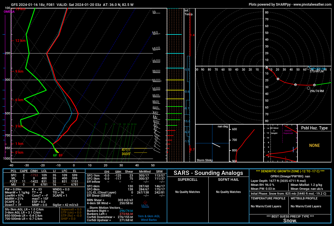
Task: Click the Bunkers Right = 296/74 kt line
Action: click(x=110, y=211)
